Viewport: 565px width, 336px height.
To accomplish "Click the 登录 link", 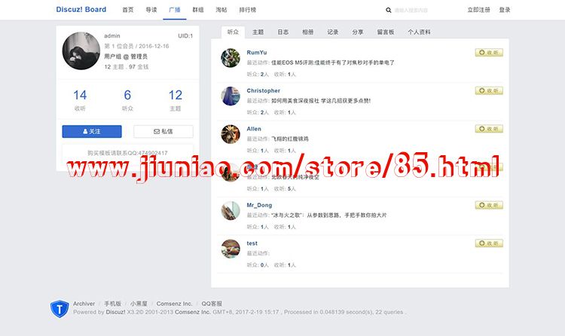I will [x=505, y=10].
